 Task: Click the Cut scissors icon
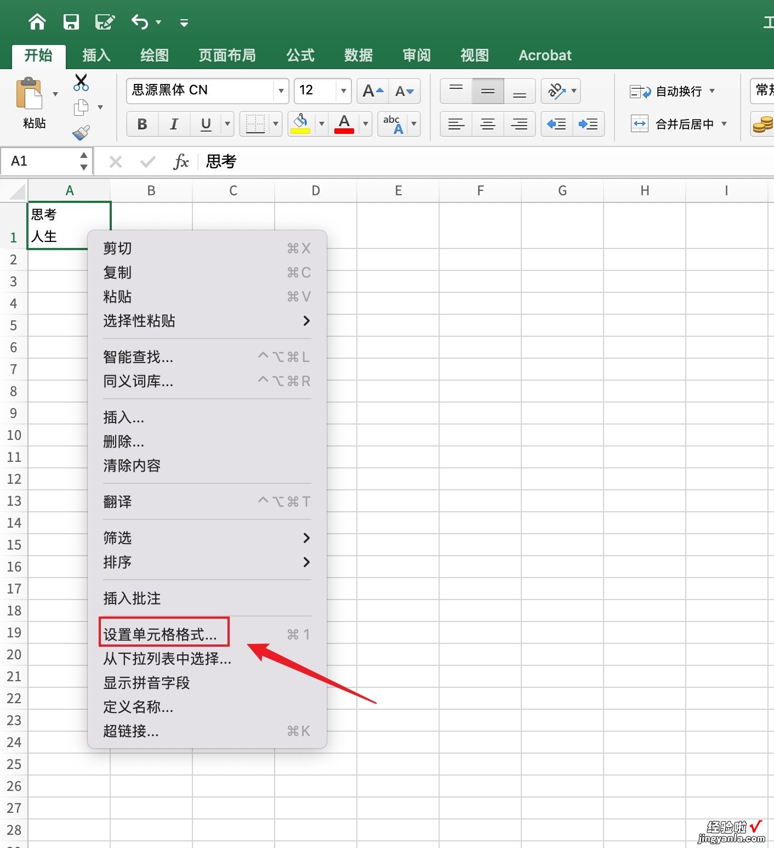click(x=81, y=82)
